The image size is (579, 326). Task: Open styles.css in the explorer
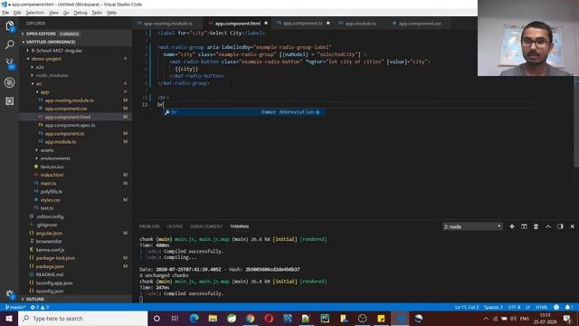point(51,200)
